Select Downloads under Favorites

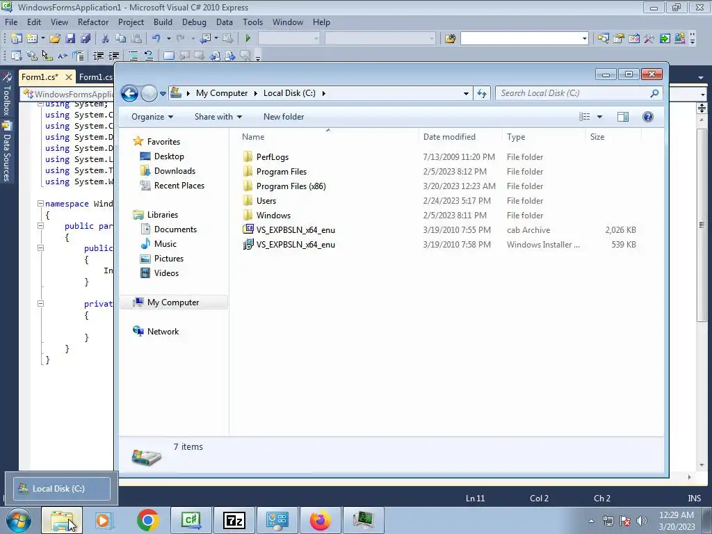point(175,171)
